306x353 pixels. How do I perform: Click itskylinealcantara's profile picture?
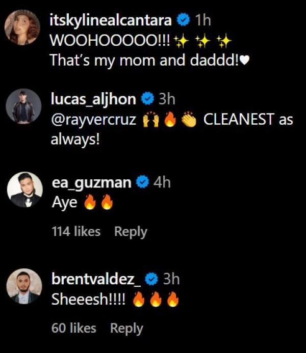(x=22, y=27)
